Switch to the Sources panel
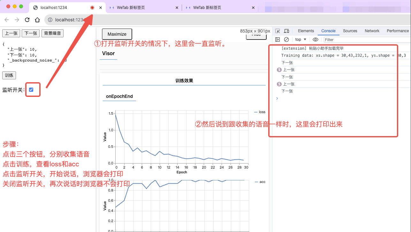Viewport: 411px width, 232px height. [x=350, y=31]
